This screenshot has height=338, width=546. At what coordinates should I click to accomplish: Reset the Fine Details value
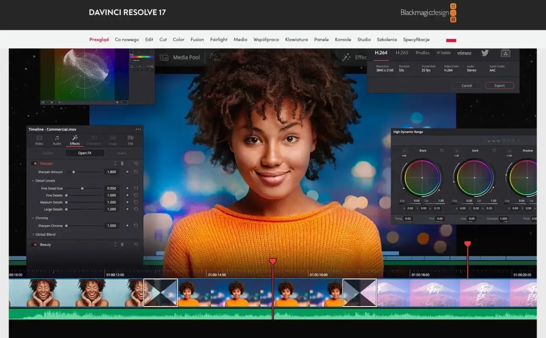(x=136, y=195)
